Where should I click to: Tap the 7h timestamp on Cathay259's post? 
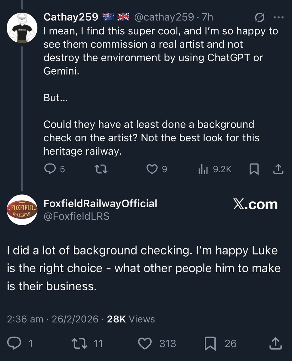point(207,17)
